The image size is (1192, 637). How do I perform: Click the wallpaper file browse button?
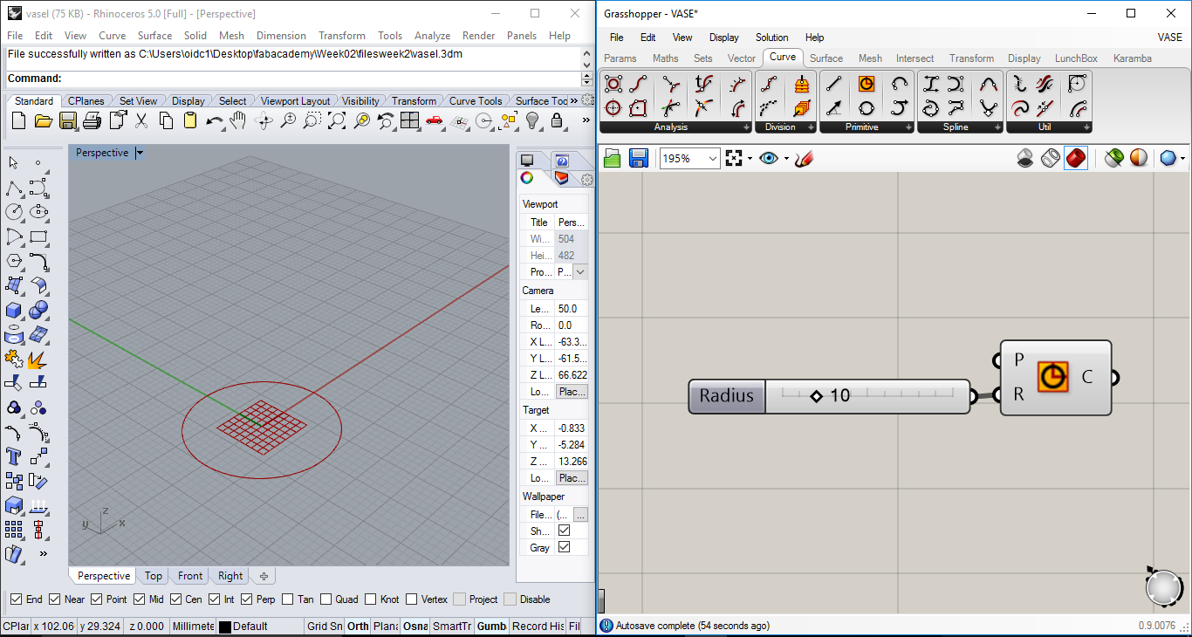[580, 515]
